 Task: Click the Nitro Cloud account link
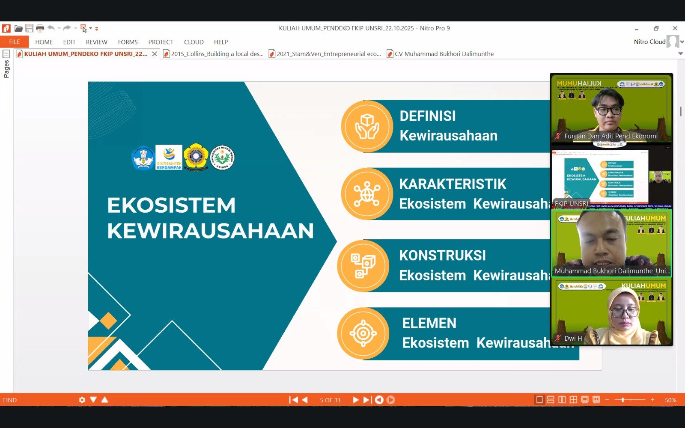click(x=649, y=42)
